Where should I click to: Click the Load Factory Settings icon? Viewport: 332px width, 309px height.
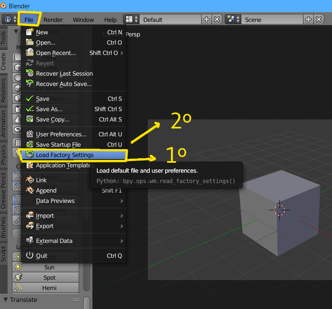click(30, 154)
